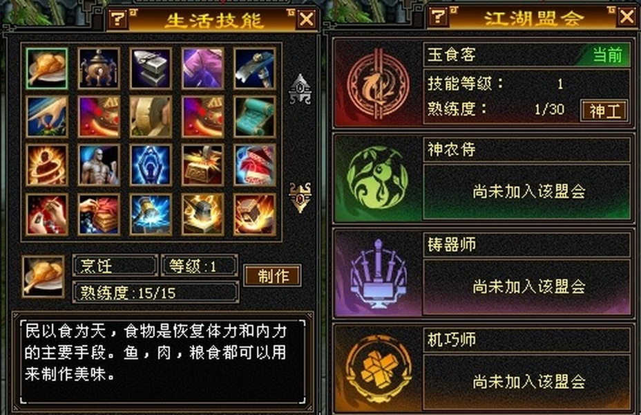Select the cooking roast chicken skill icon
641x415 pixels.
click(46, 68)
